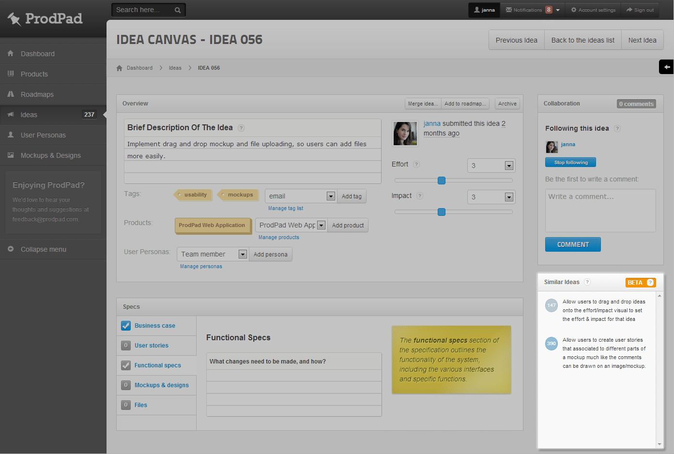674x454 pixels.
Task: Open the Impact value dropdown
Action: (x=491, y=197)
